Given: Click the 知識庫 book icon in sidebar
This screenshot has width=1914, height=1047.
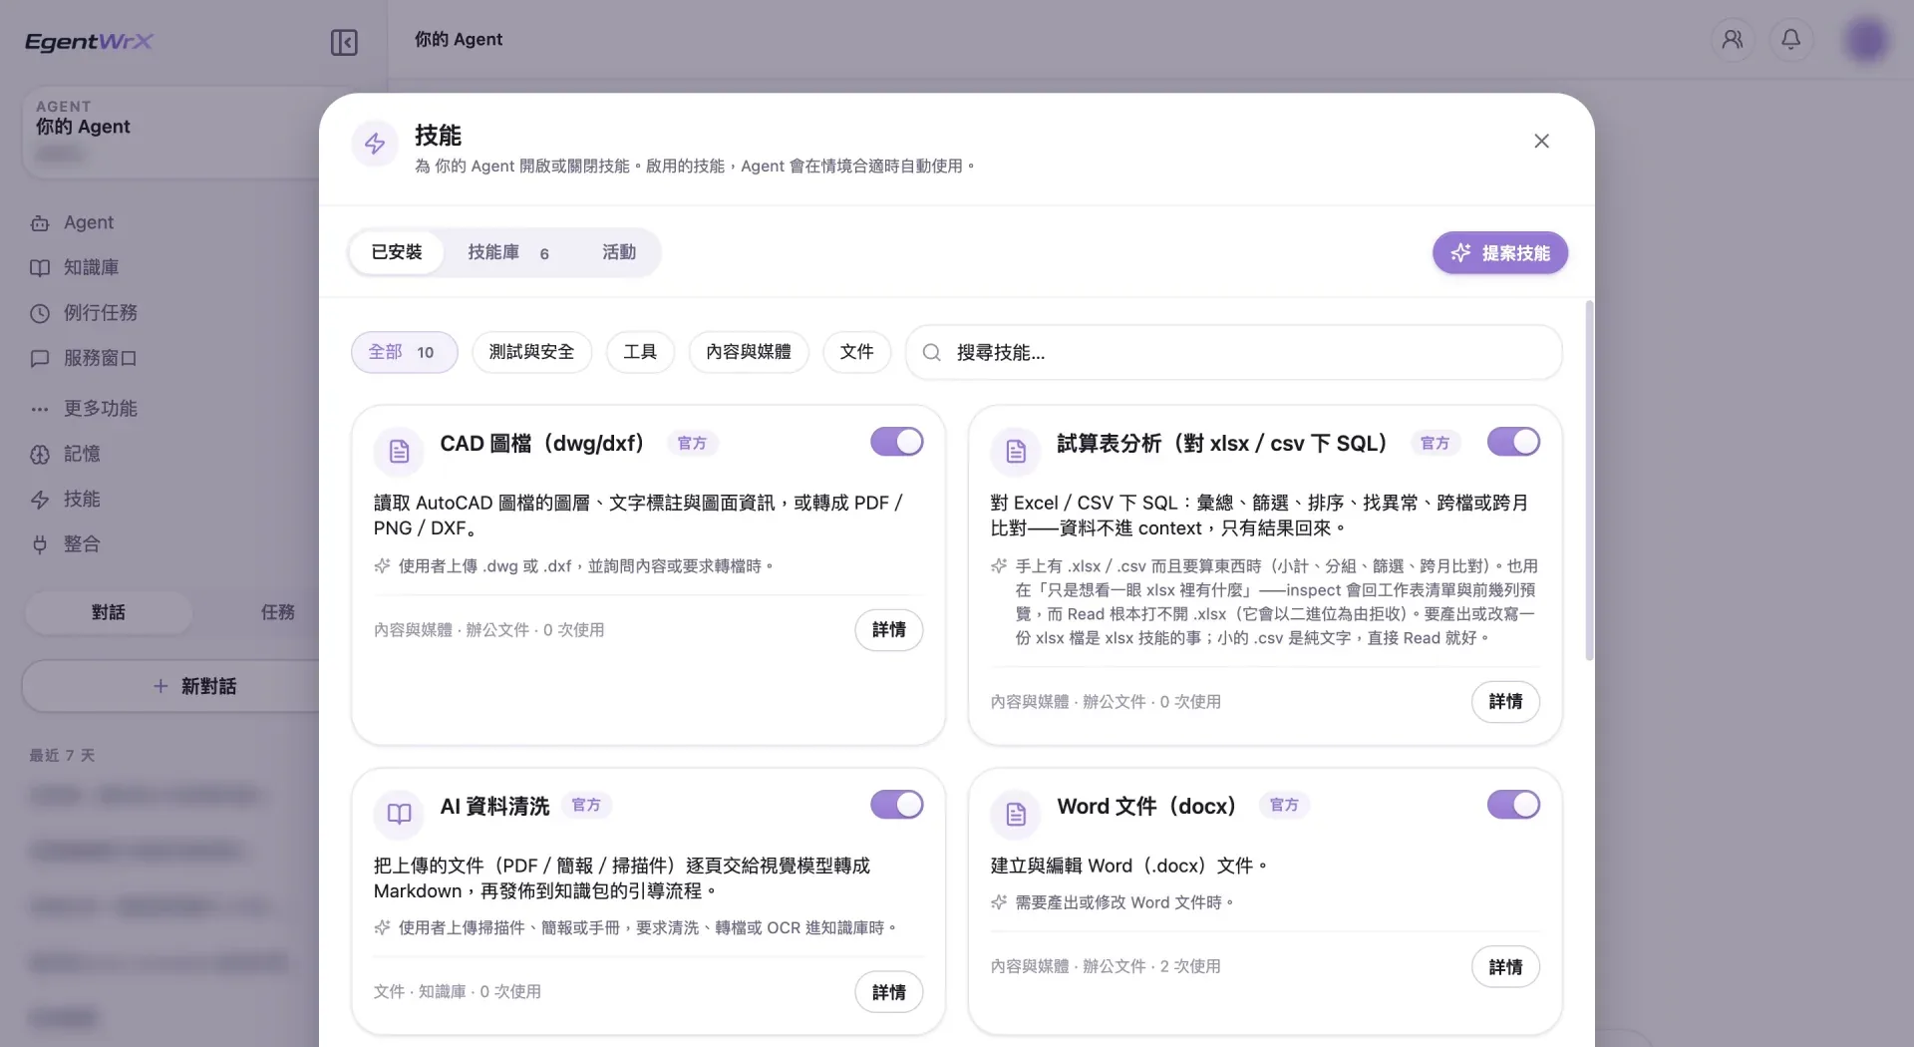Looking at the screenshot, I should coord(40,268).
